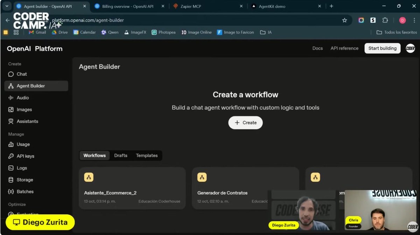Open the account avatar menu CODER
This screenshot has width=420, height=235.
coord(410,49)
